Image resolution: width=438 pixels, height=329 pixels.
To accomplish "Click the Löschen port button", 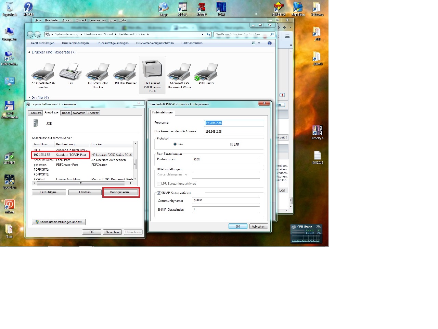I will (x=85, y=192).
